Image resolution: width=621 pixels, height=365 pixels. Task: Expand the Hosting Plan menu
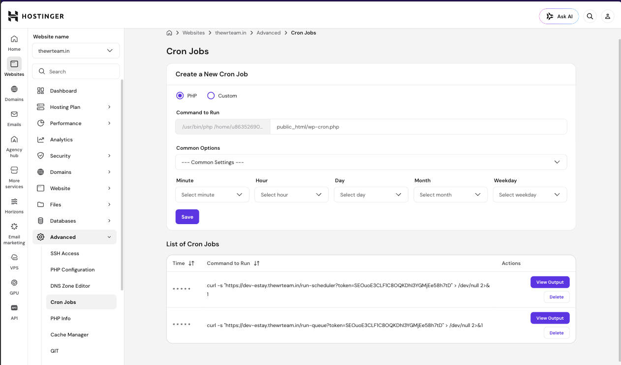[x=74, y=107]
